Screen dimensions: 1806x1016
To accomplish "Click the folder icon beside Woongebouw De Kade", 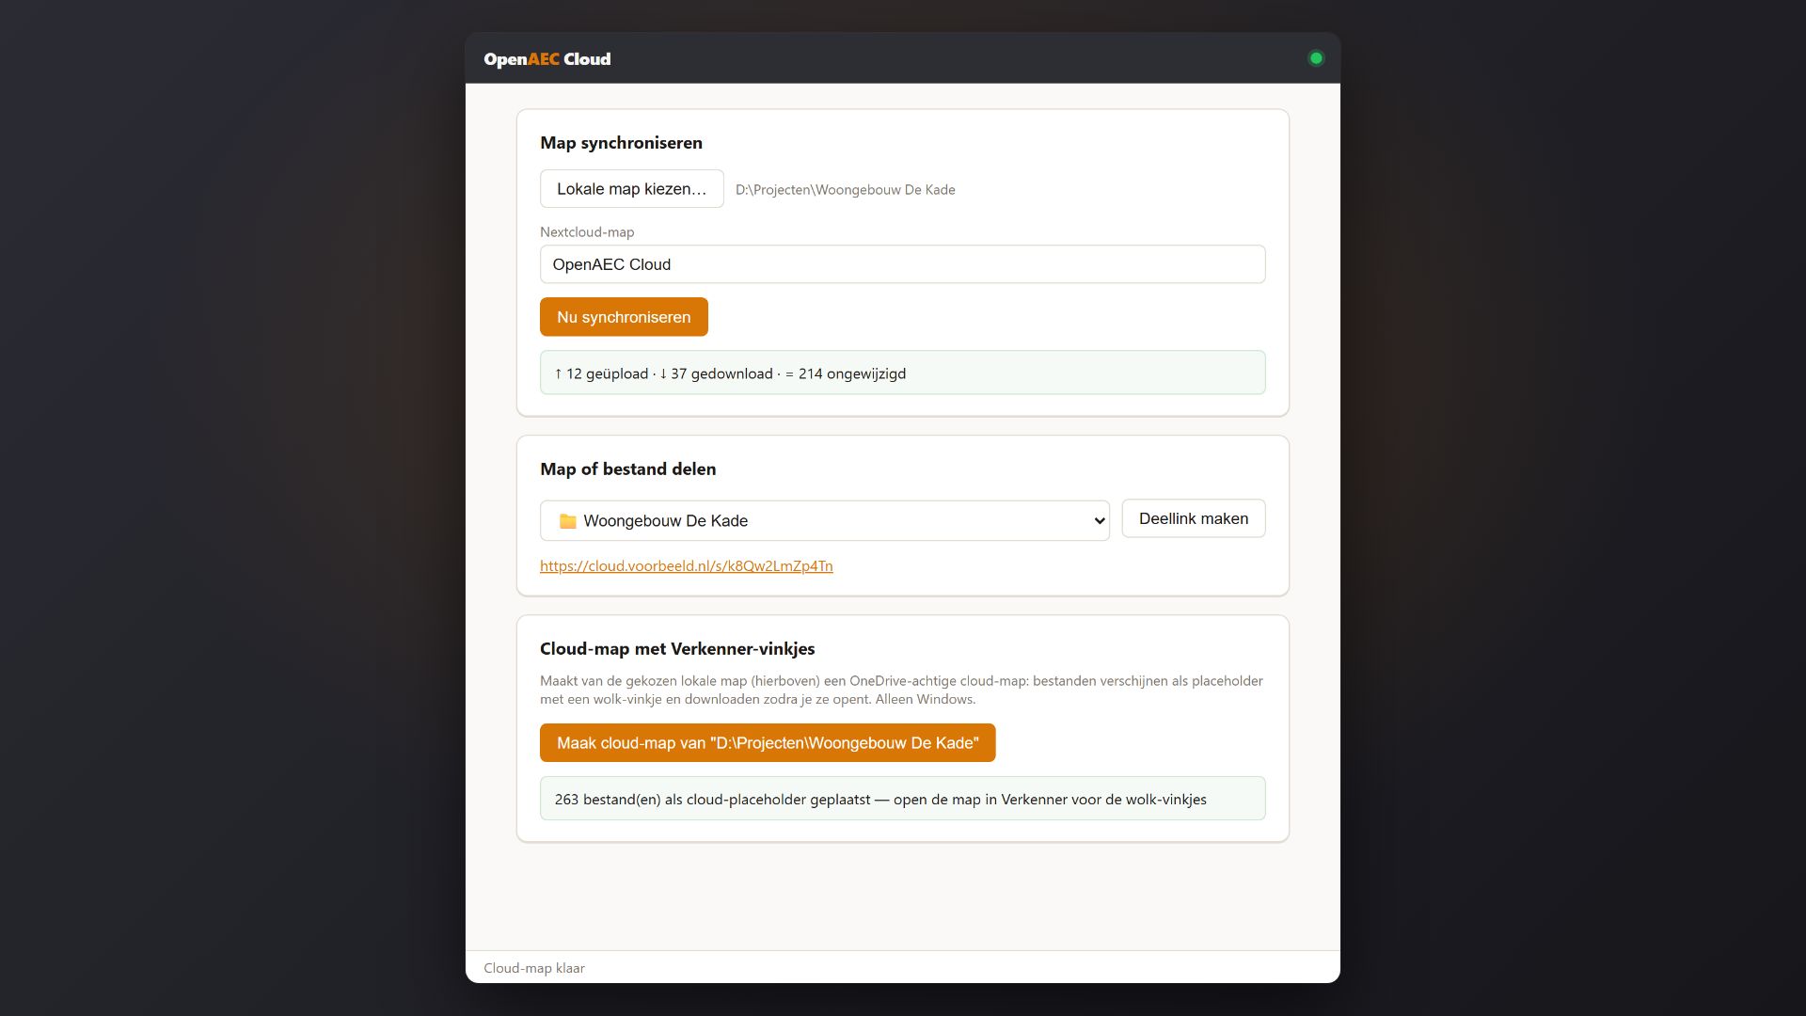I will [x=567, y=521].
